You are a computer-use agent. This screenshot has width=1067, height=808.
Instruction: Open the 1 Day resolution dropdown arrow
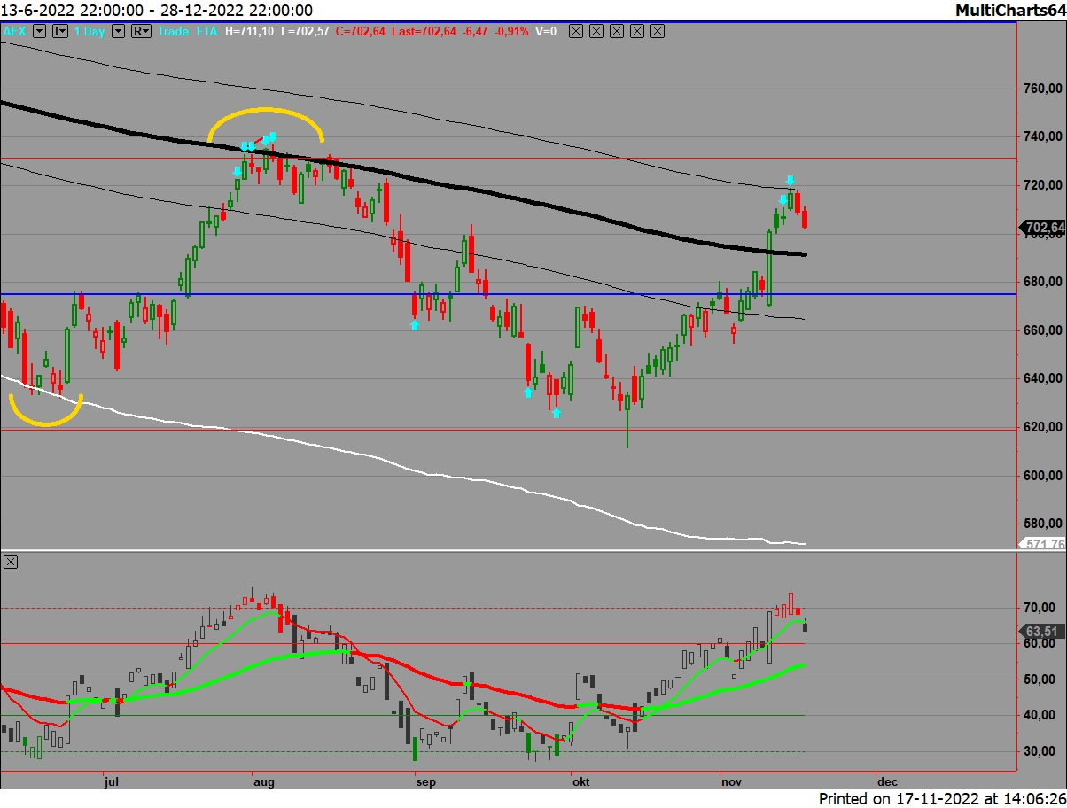(x=119, y=31)
